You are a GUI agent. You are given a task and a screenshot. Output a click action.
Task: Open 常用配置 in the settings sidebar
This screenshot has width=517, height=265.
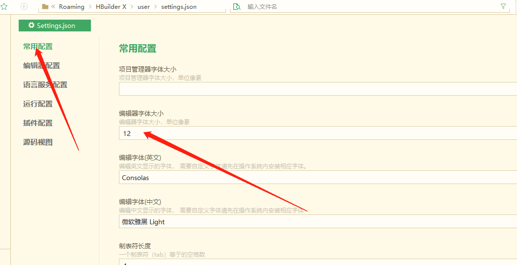[38, 47]
